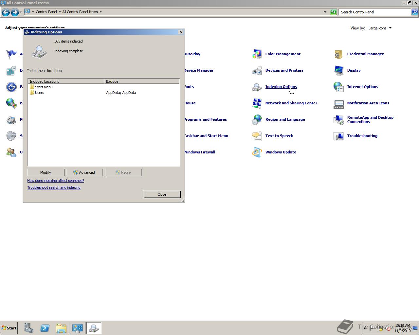This screenshot has height=335, width=419.
Task: Switch to Indexing Options taskbar button
Action: pyautogui.click(x=94, y=328)
